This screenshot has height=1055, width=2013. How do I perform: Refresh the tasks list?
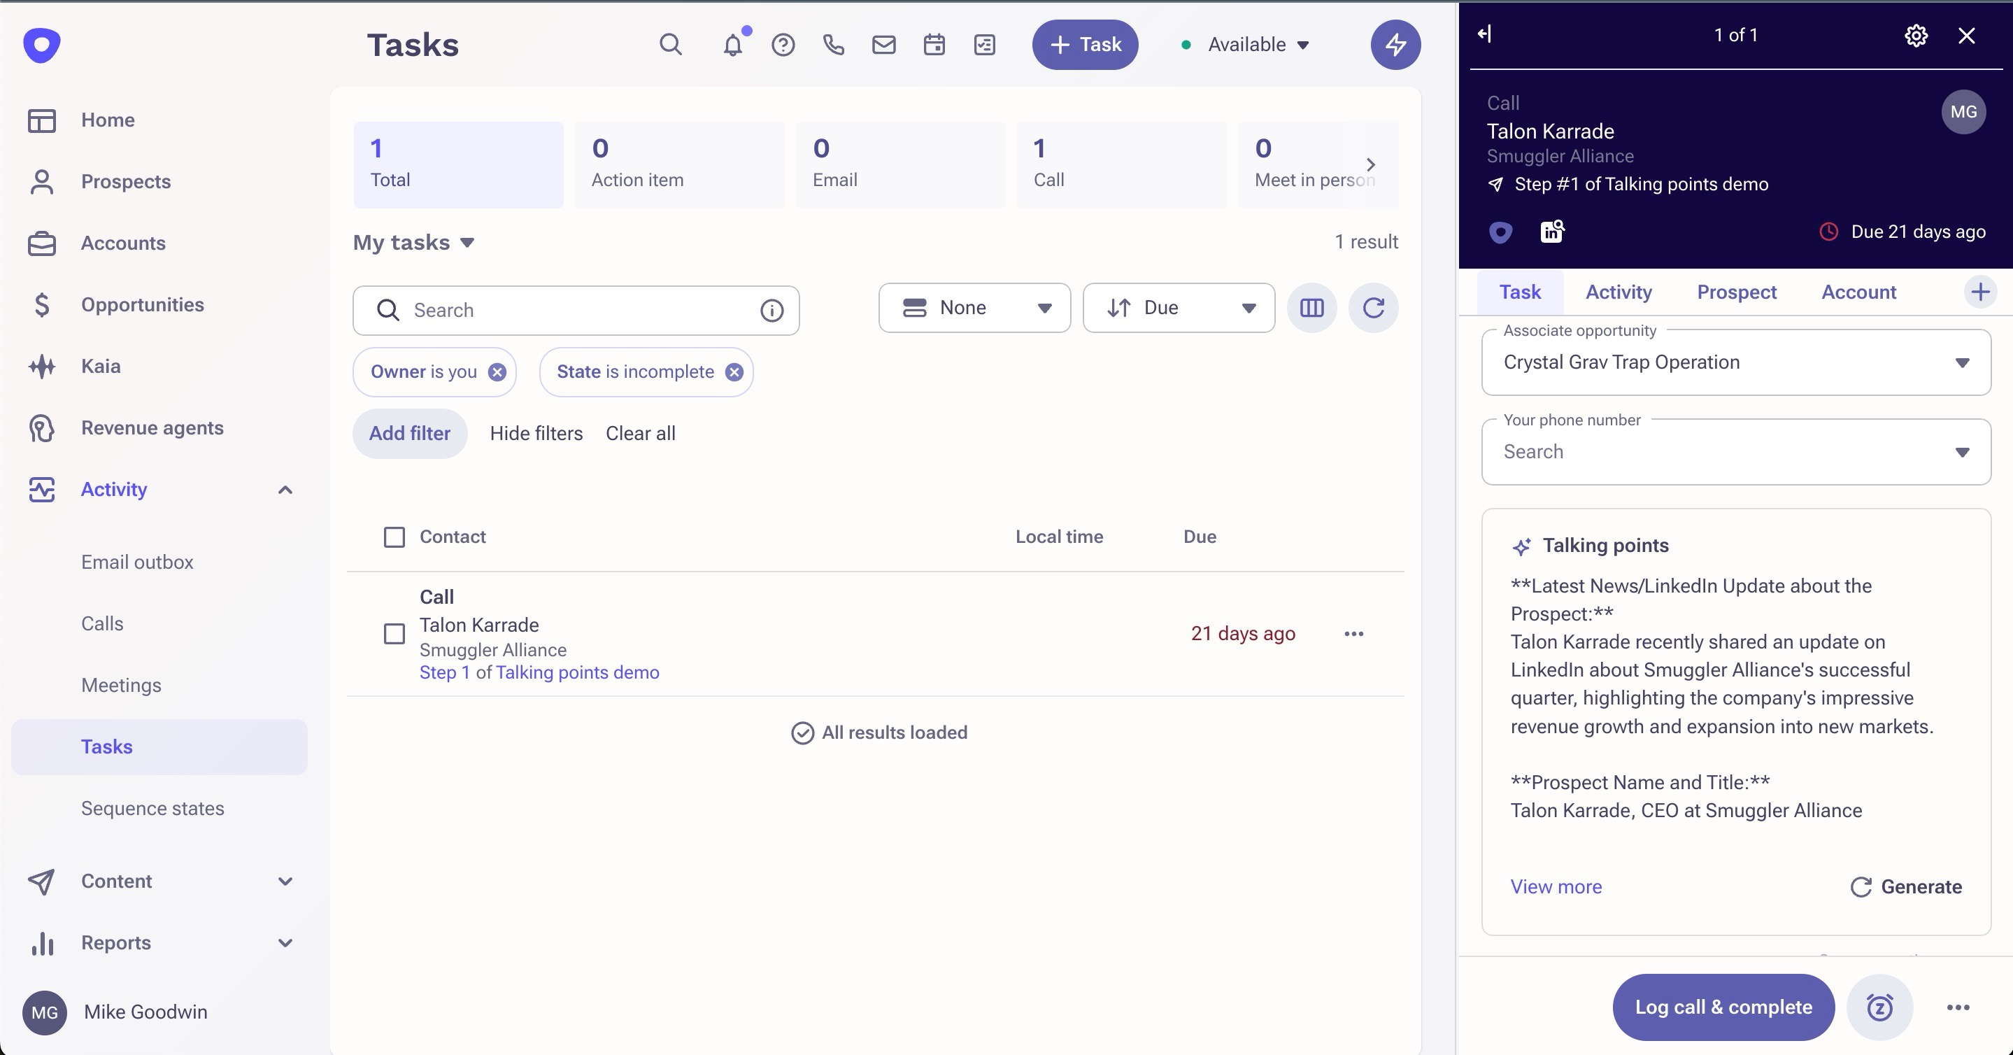1373,308
